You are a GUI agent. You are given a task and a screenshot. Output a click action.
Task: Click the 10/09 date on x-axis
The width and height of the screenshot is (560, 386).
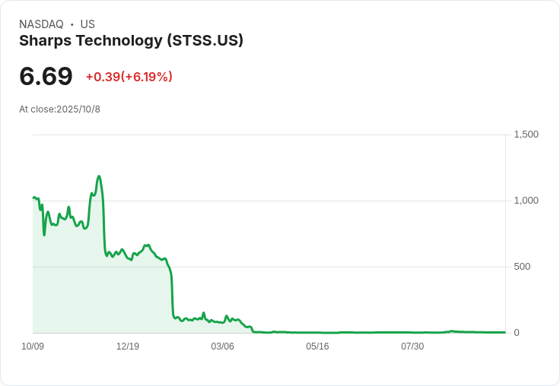pyautogui.click(x=33, y=346)
